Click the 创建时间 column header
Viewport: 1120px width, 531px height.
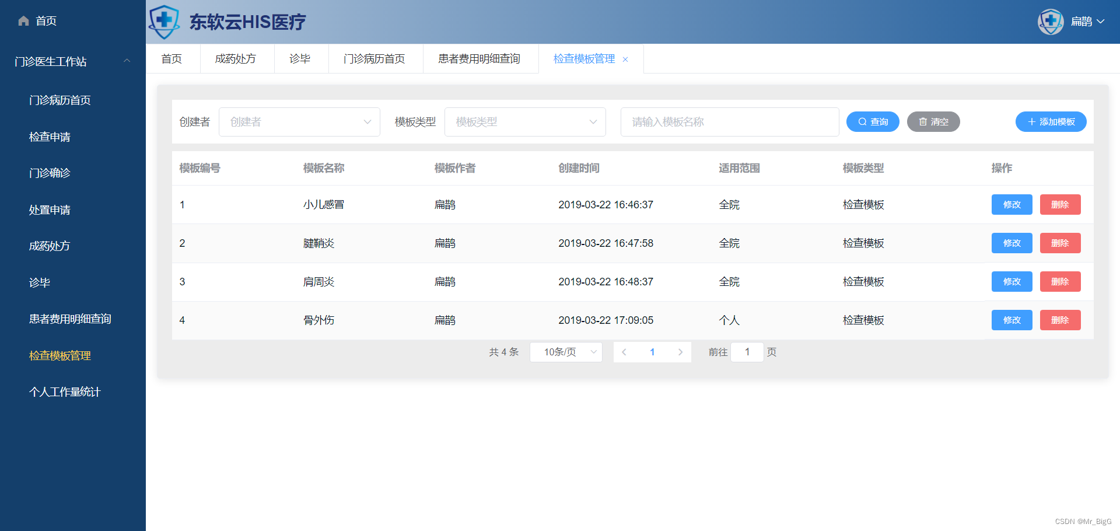[579, 169]
